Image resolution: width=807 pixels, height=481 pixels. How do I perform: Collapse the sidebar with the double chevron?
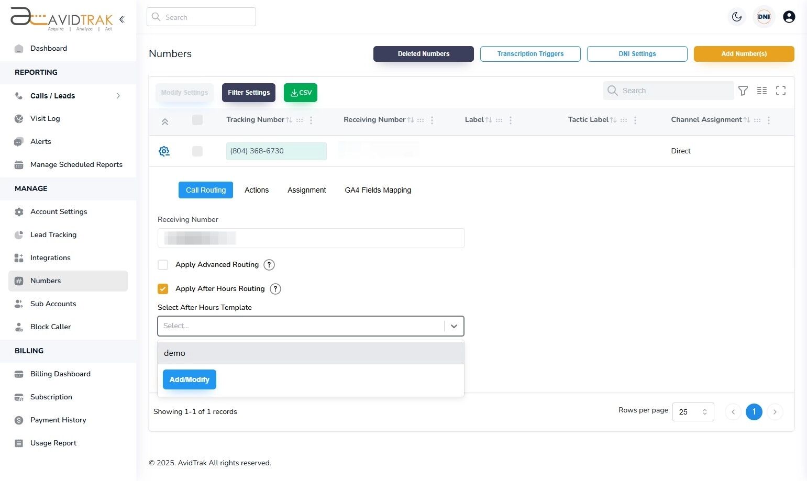point(121,19)
